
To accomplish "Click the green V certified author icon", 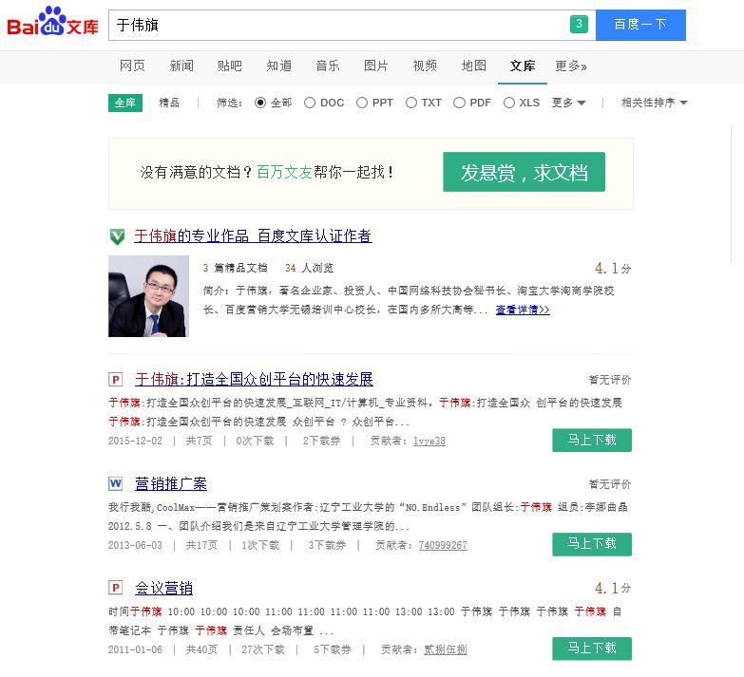I will (117, 236).
